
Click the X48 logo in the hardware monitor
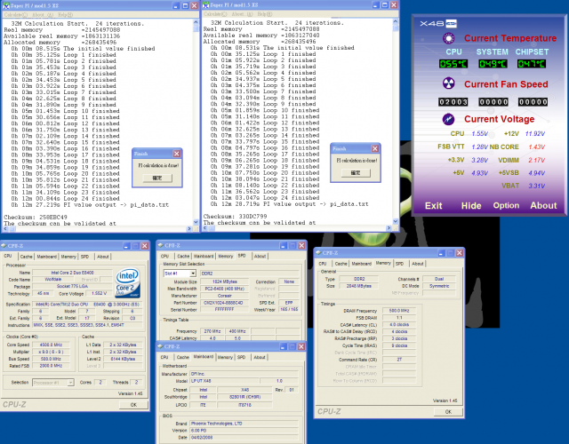(438, 24)
